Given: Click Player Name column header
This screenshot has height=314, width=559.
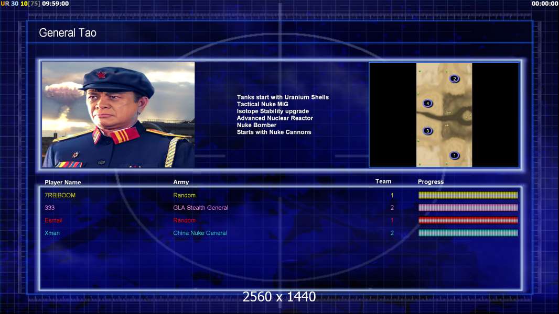Looking at the screenshot, I should 63,183.
